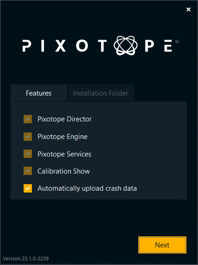Screen dimensions: 198x265
Task: Disable automatic crash data upload checkbox
Action: pyautogui.click(x=28, y=188)
